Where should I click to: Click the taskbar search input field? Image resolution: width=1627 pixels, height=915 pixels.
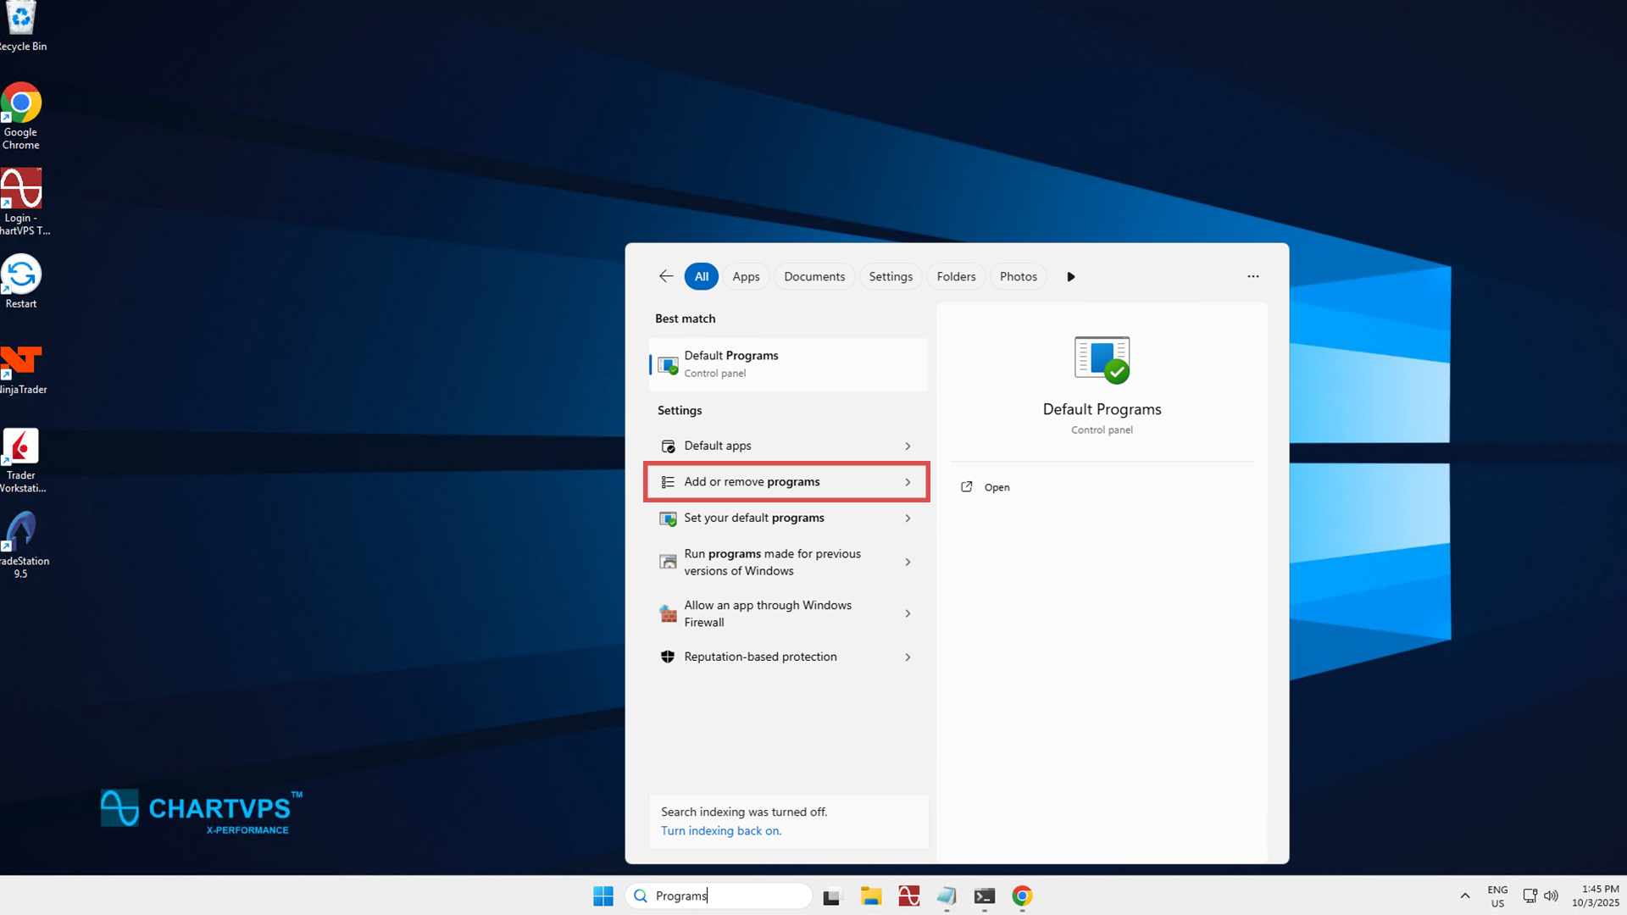coord(729,896)
